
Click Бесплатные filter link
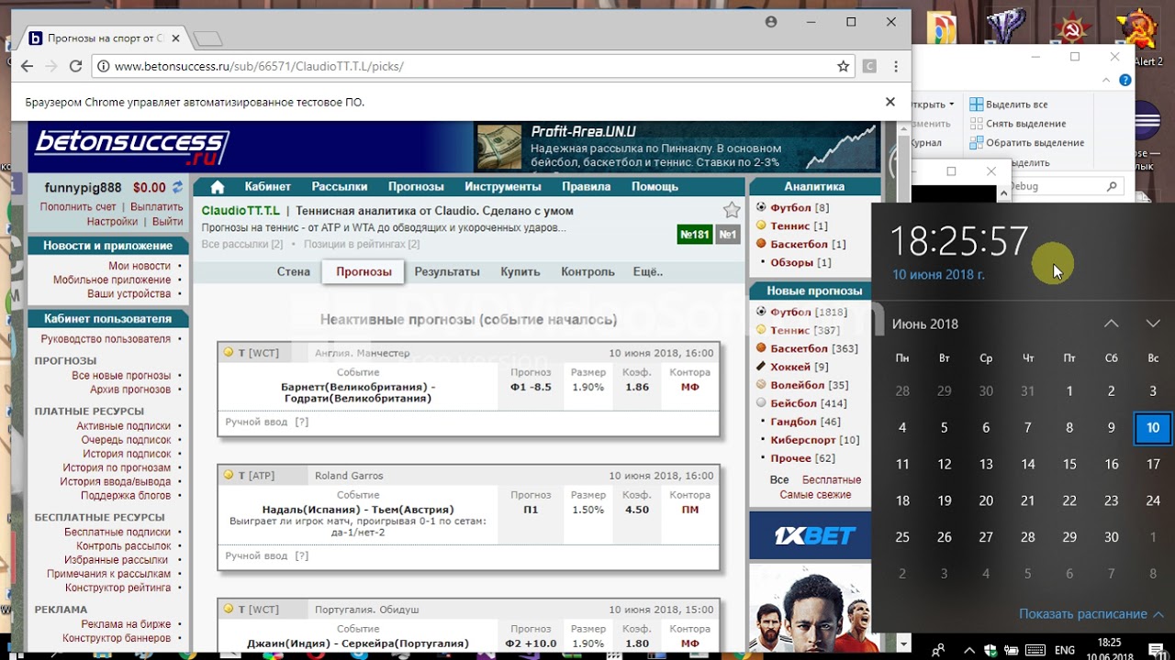coord(832,480)
